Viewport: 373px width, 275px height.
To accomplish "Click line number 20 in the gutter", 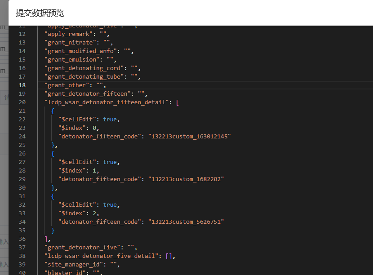I will (x=22, y=102).
